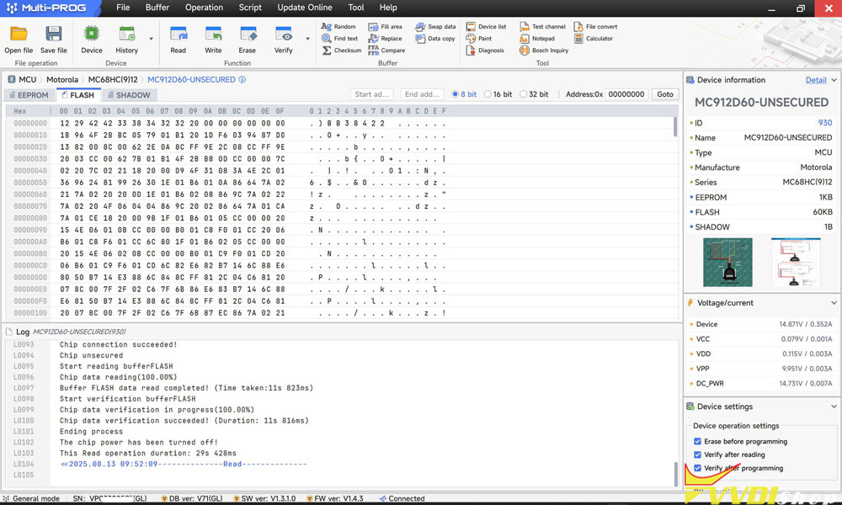842x505 pixels.
Task: Click the Start address input field
Action: [x=371, y=94]
